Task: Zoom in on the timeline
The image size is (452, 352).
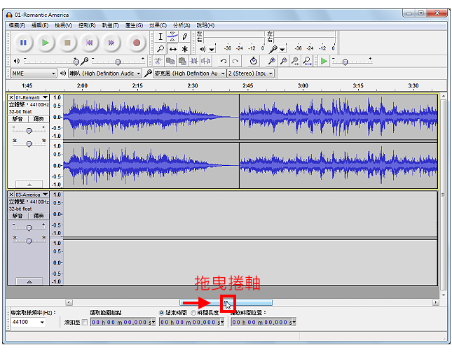Action: [x=271, y=61]
